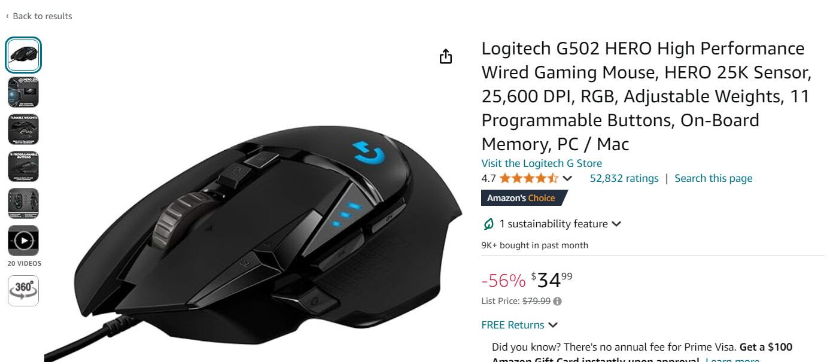This screenshot has height=362, width=830.
Task: Expand the sustainability feature dropdown
Action: [x=616, y=224]
